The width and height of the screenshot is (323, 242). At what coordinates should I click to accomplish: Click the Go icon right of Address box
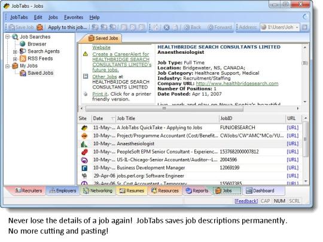304,27
